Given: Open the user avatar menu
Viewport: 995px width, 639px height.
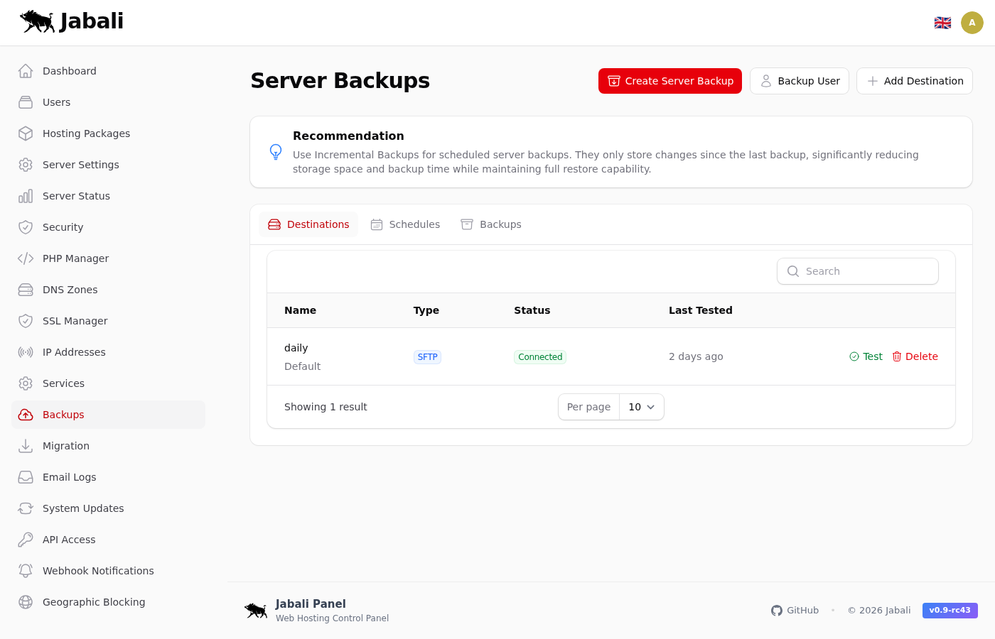Looking at the screenshot, I should tap(972, 23).
